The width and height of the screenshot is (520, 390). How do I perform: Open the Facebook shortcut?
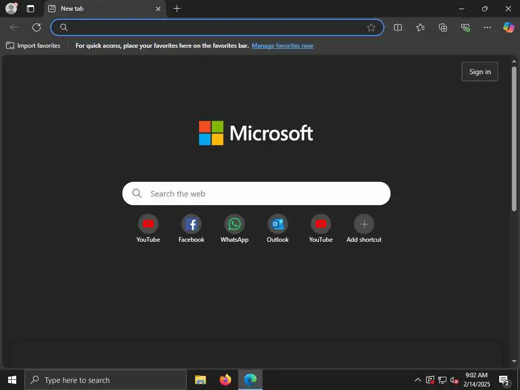[x=191, y=229]
